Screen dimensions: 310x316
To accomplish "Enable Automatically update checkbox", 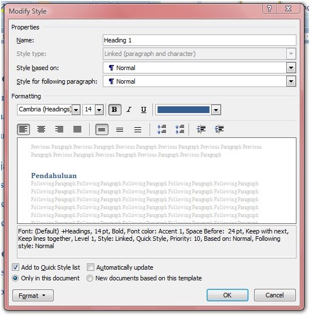I will point(90,267).
